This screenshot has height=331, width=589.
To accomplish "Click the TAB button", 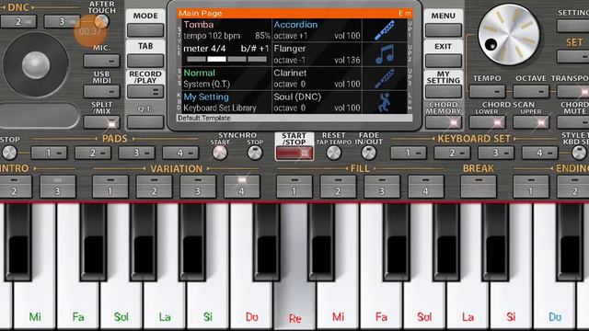I will pos(145,61).
